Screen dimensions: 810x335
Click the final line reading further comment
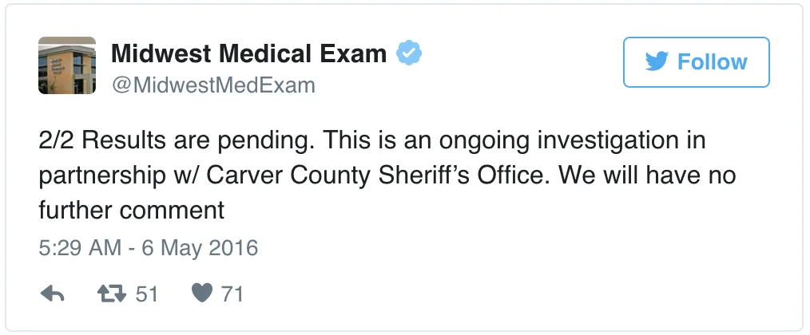pyautogui.click(x=131, y=210)
